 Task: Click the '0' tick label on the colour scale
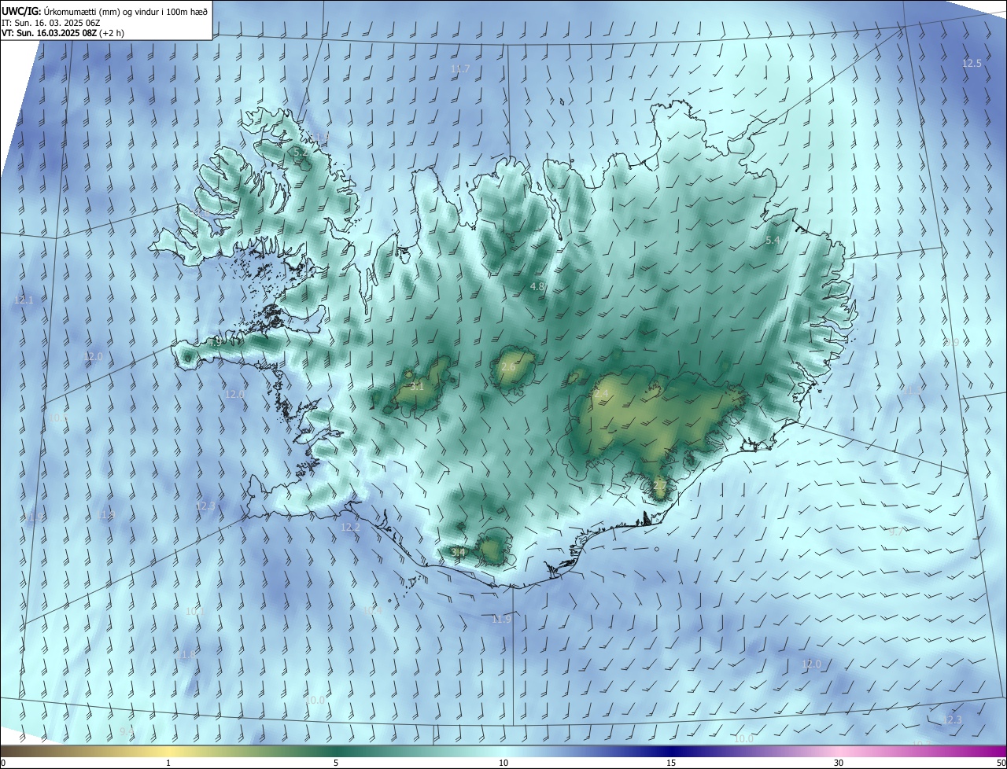(x=3, y=763)
